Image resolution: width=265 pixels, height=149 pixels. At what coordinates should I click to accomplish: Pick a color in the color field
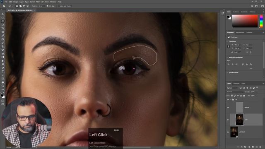pyautogui.click(x=245, y=21)
